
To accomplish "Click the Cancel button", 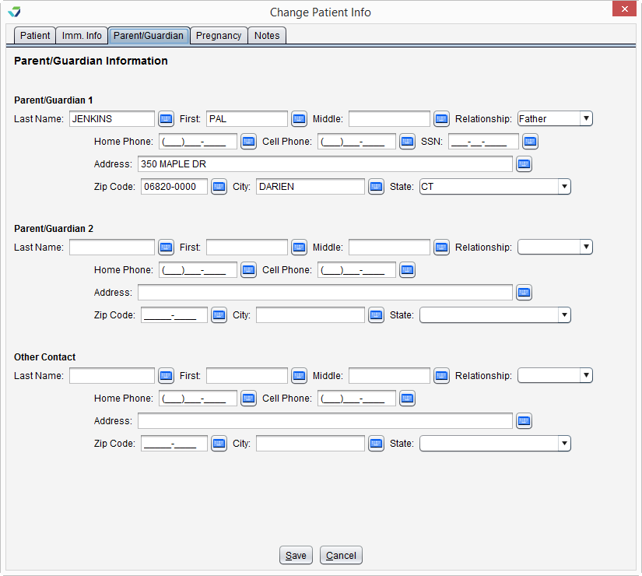I will (341, 556).
